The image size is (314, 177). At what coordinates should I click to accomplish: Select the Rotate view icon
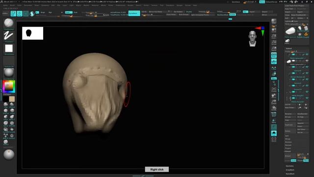(x=274, y=108)
